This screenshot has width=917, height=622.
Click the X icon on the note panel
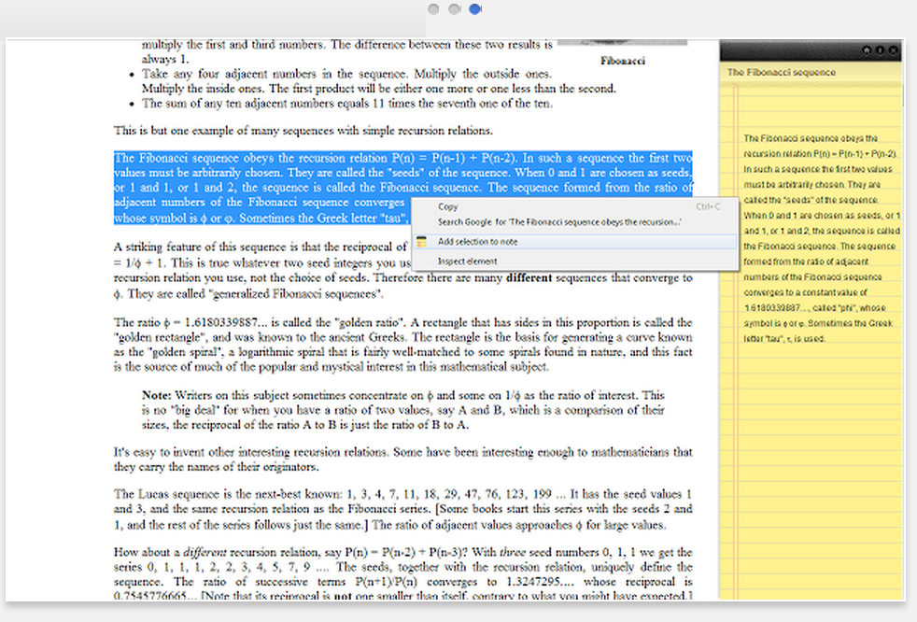click(x=894, y=50)
